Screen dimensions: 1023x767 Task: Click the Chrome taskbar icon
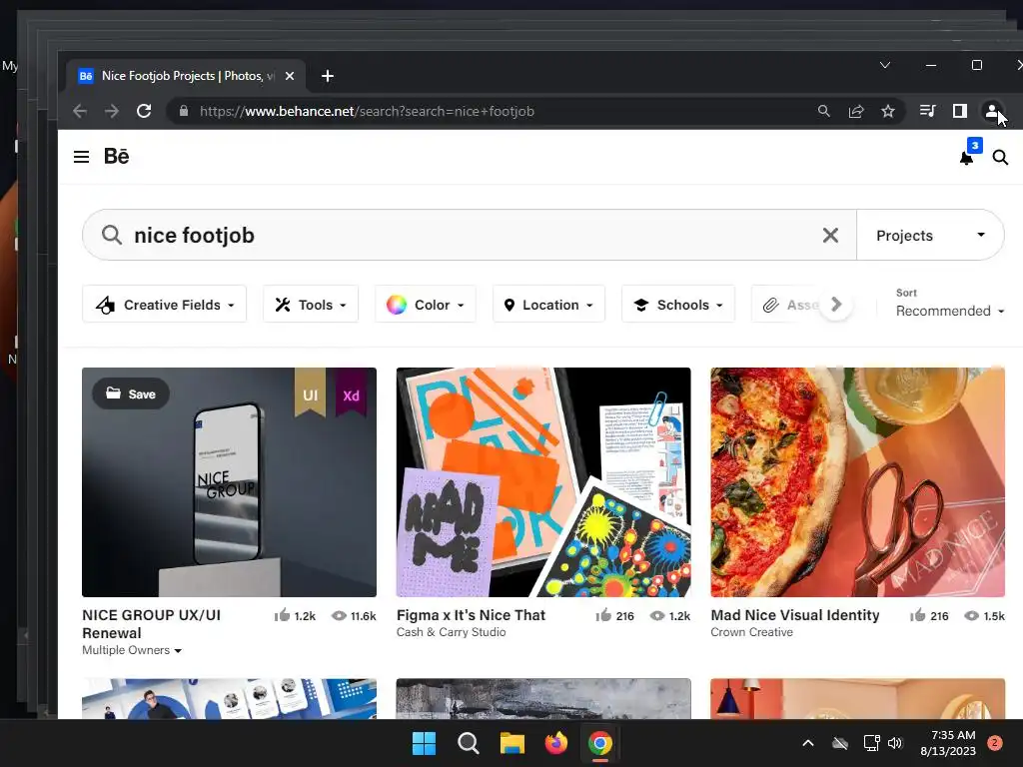[x=600, y=743]
